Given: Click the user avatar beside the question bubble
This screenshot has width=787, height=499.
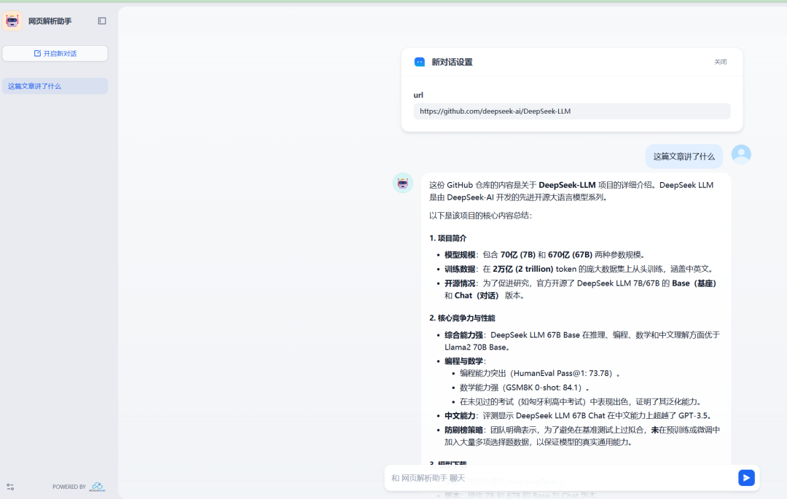Looking at the screenshot, I should 741,154.
